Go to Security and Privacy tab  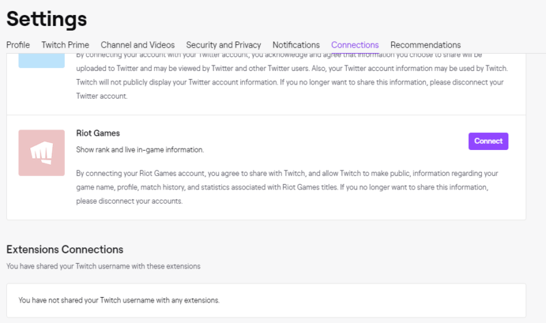(x=223, y=45)
